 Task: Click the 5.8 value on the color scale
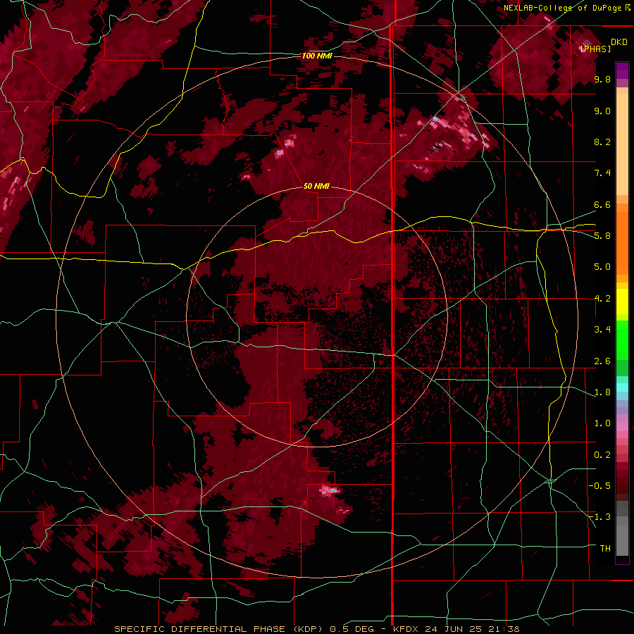click(602, 236)
